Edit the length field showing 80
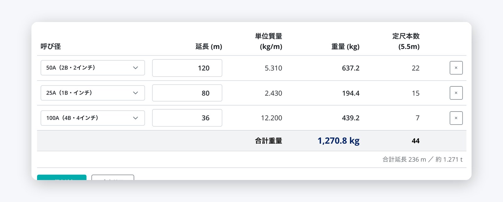The image size is (503, 202). [187, 93]
